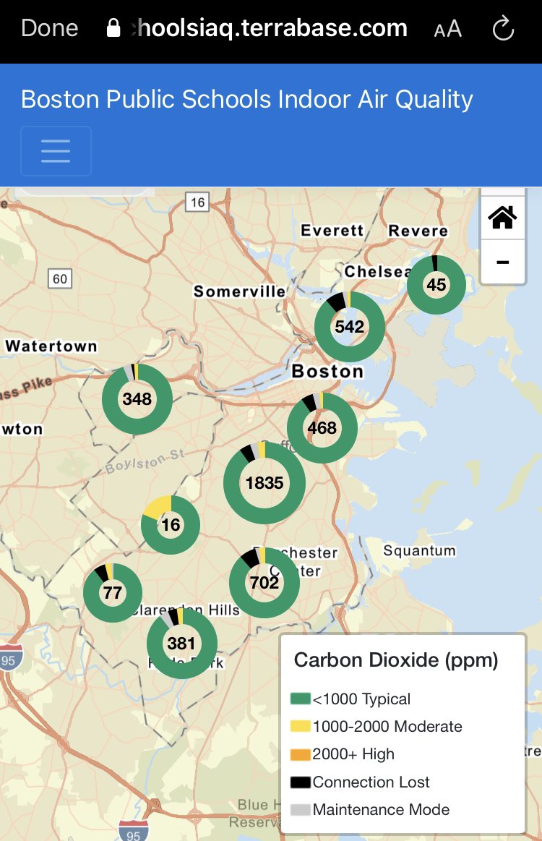This screenshot has height=841, width=542.
Task: Click the route 16 highway shield
Action: [x=197, y=202]
